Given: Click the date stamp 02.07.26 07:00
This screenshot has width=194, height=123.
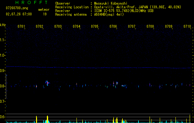Looking at the screenshot, I should [19, 14].
